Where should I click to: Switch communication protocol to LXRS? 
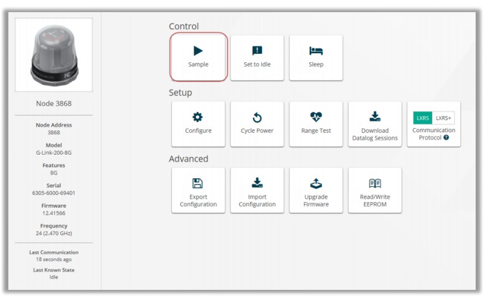pos(422,118)
